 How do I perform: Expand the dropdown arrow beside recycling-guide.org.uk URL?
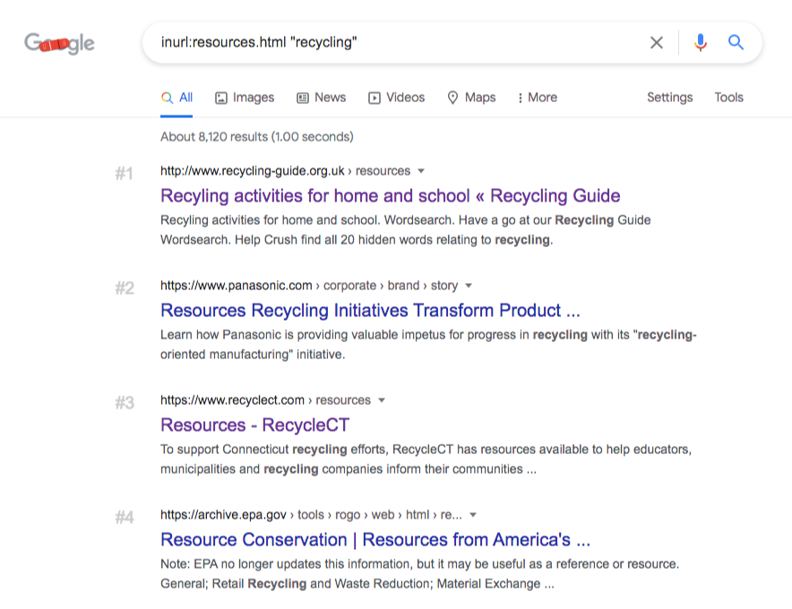(421, 171)
